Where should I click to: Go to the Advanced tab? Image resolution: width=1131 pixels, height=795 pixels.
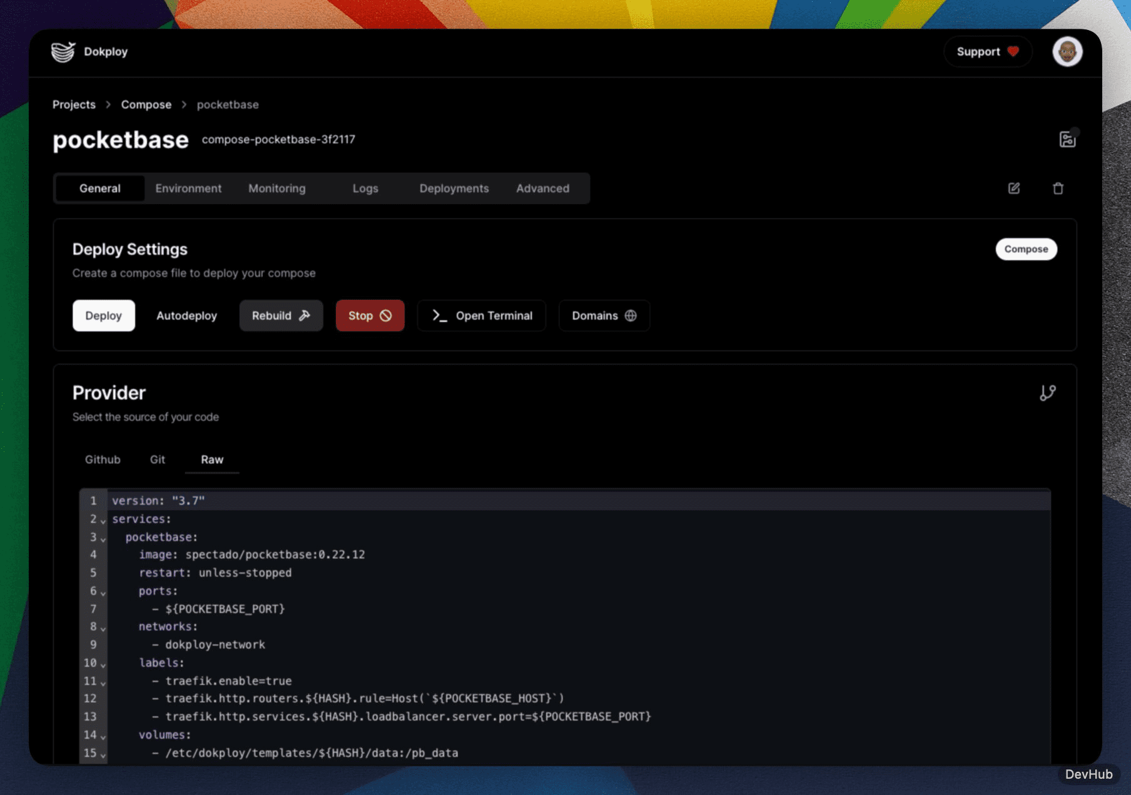point(543,188)
